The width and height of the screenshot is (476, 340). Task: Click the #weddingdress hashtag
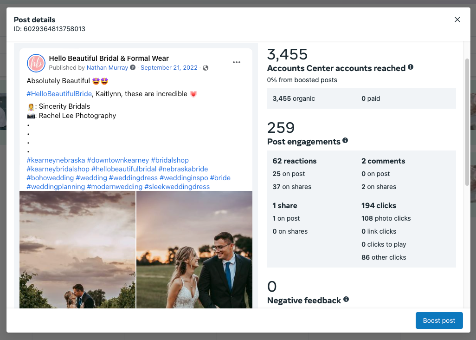[133, 178]
